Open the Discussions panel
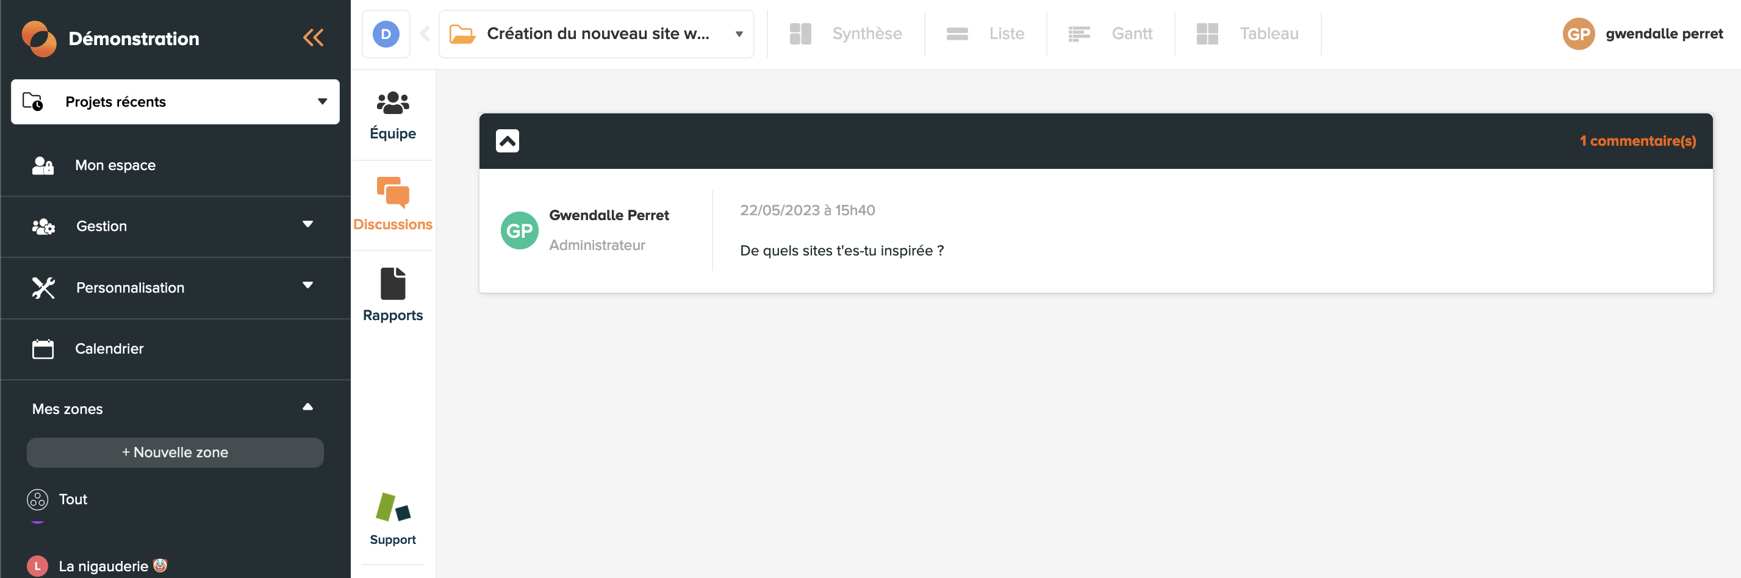Screen dimensions: 1741x578 point(393,205)
